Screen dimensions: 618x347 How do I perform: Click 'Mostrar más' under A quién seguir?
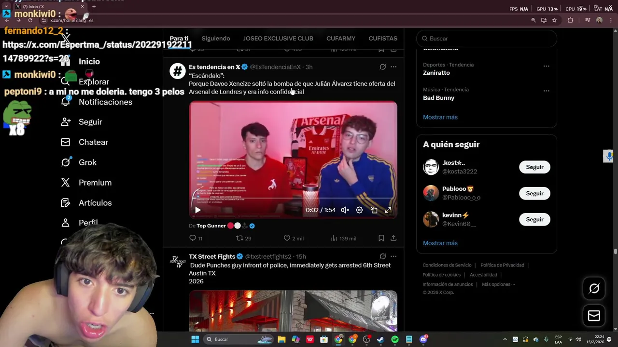(440, 243)
